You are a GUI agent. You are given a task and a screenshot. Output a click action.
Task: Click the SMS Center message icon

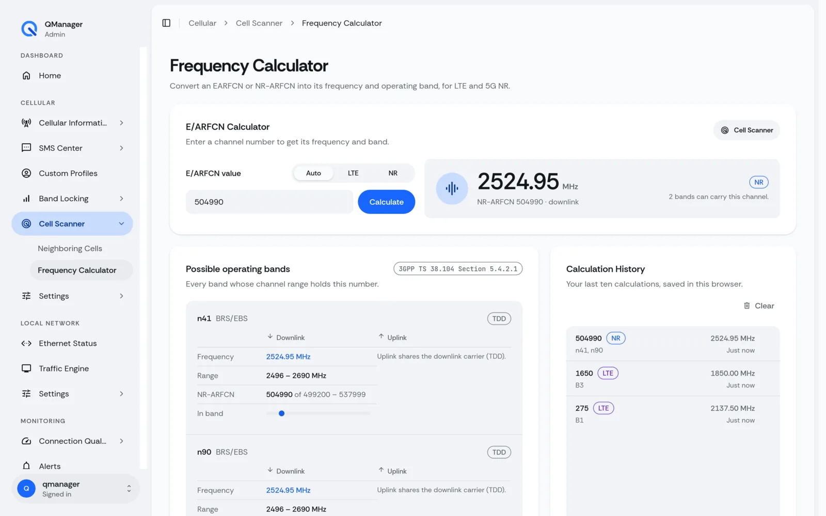(x=26, y=148)
